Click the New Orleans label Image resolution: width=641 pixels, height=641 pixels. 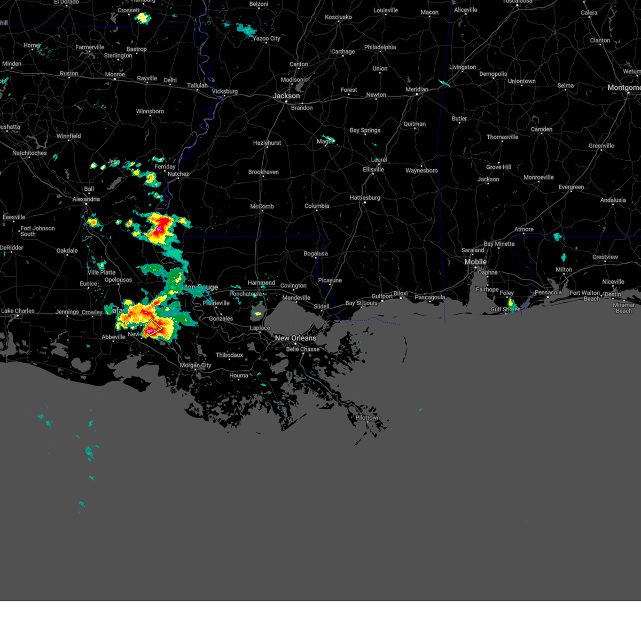tap(295, 338)
